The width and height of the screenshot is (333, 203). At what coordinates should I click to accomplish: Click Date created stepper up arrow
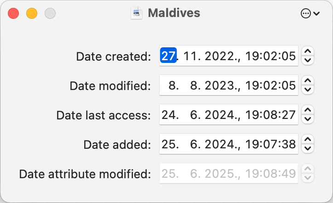(x=308, y=51)
